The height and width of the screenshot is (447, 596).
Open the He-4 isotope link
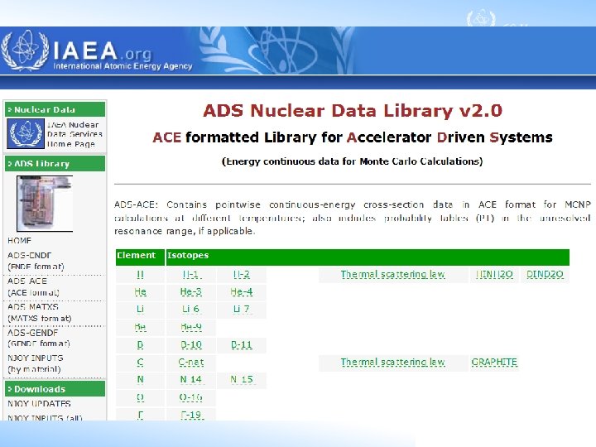pyautogui.click(x=242, y=292)
